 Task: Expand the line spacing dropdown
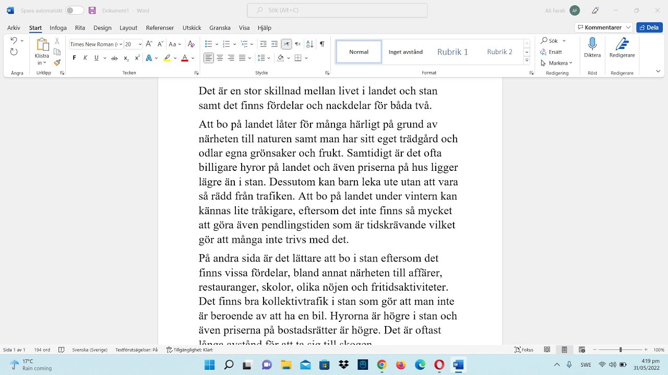click(268, 58)
